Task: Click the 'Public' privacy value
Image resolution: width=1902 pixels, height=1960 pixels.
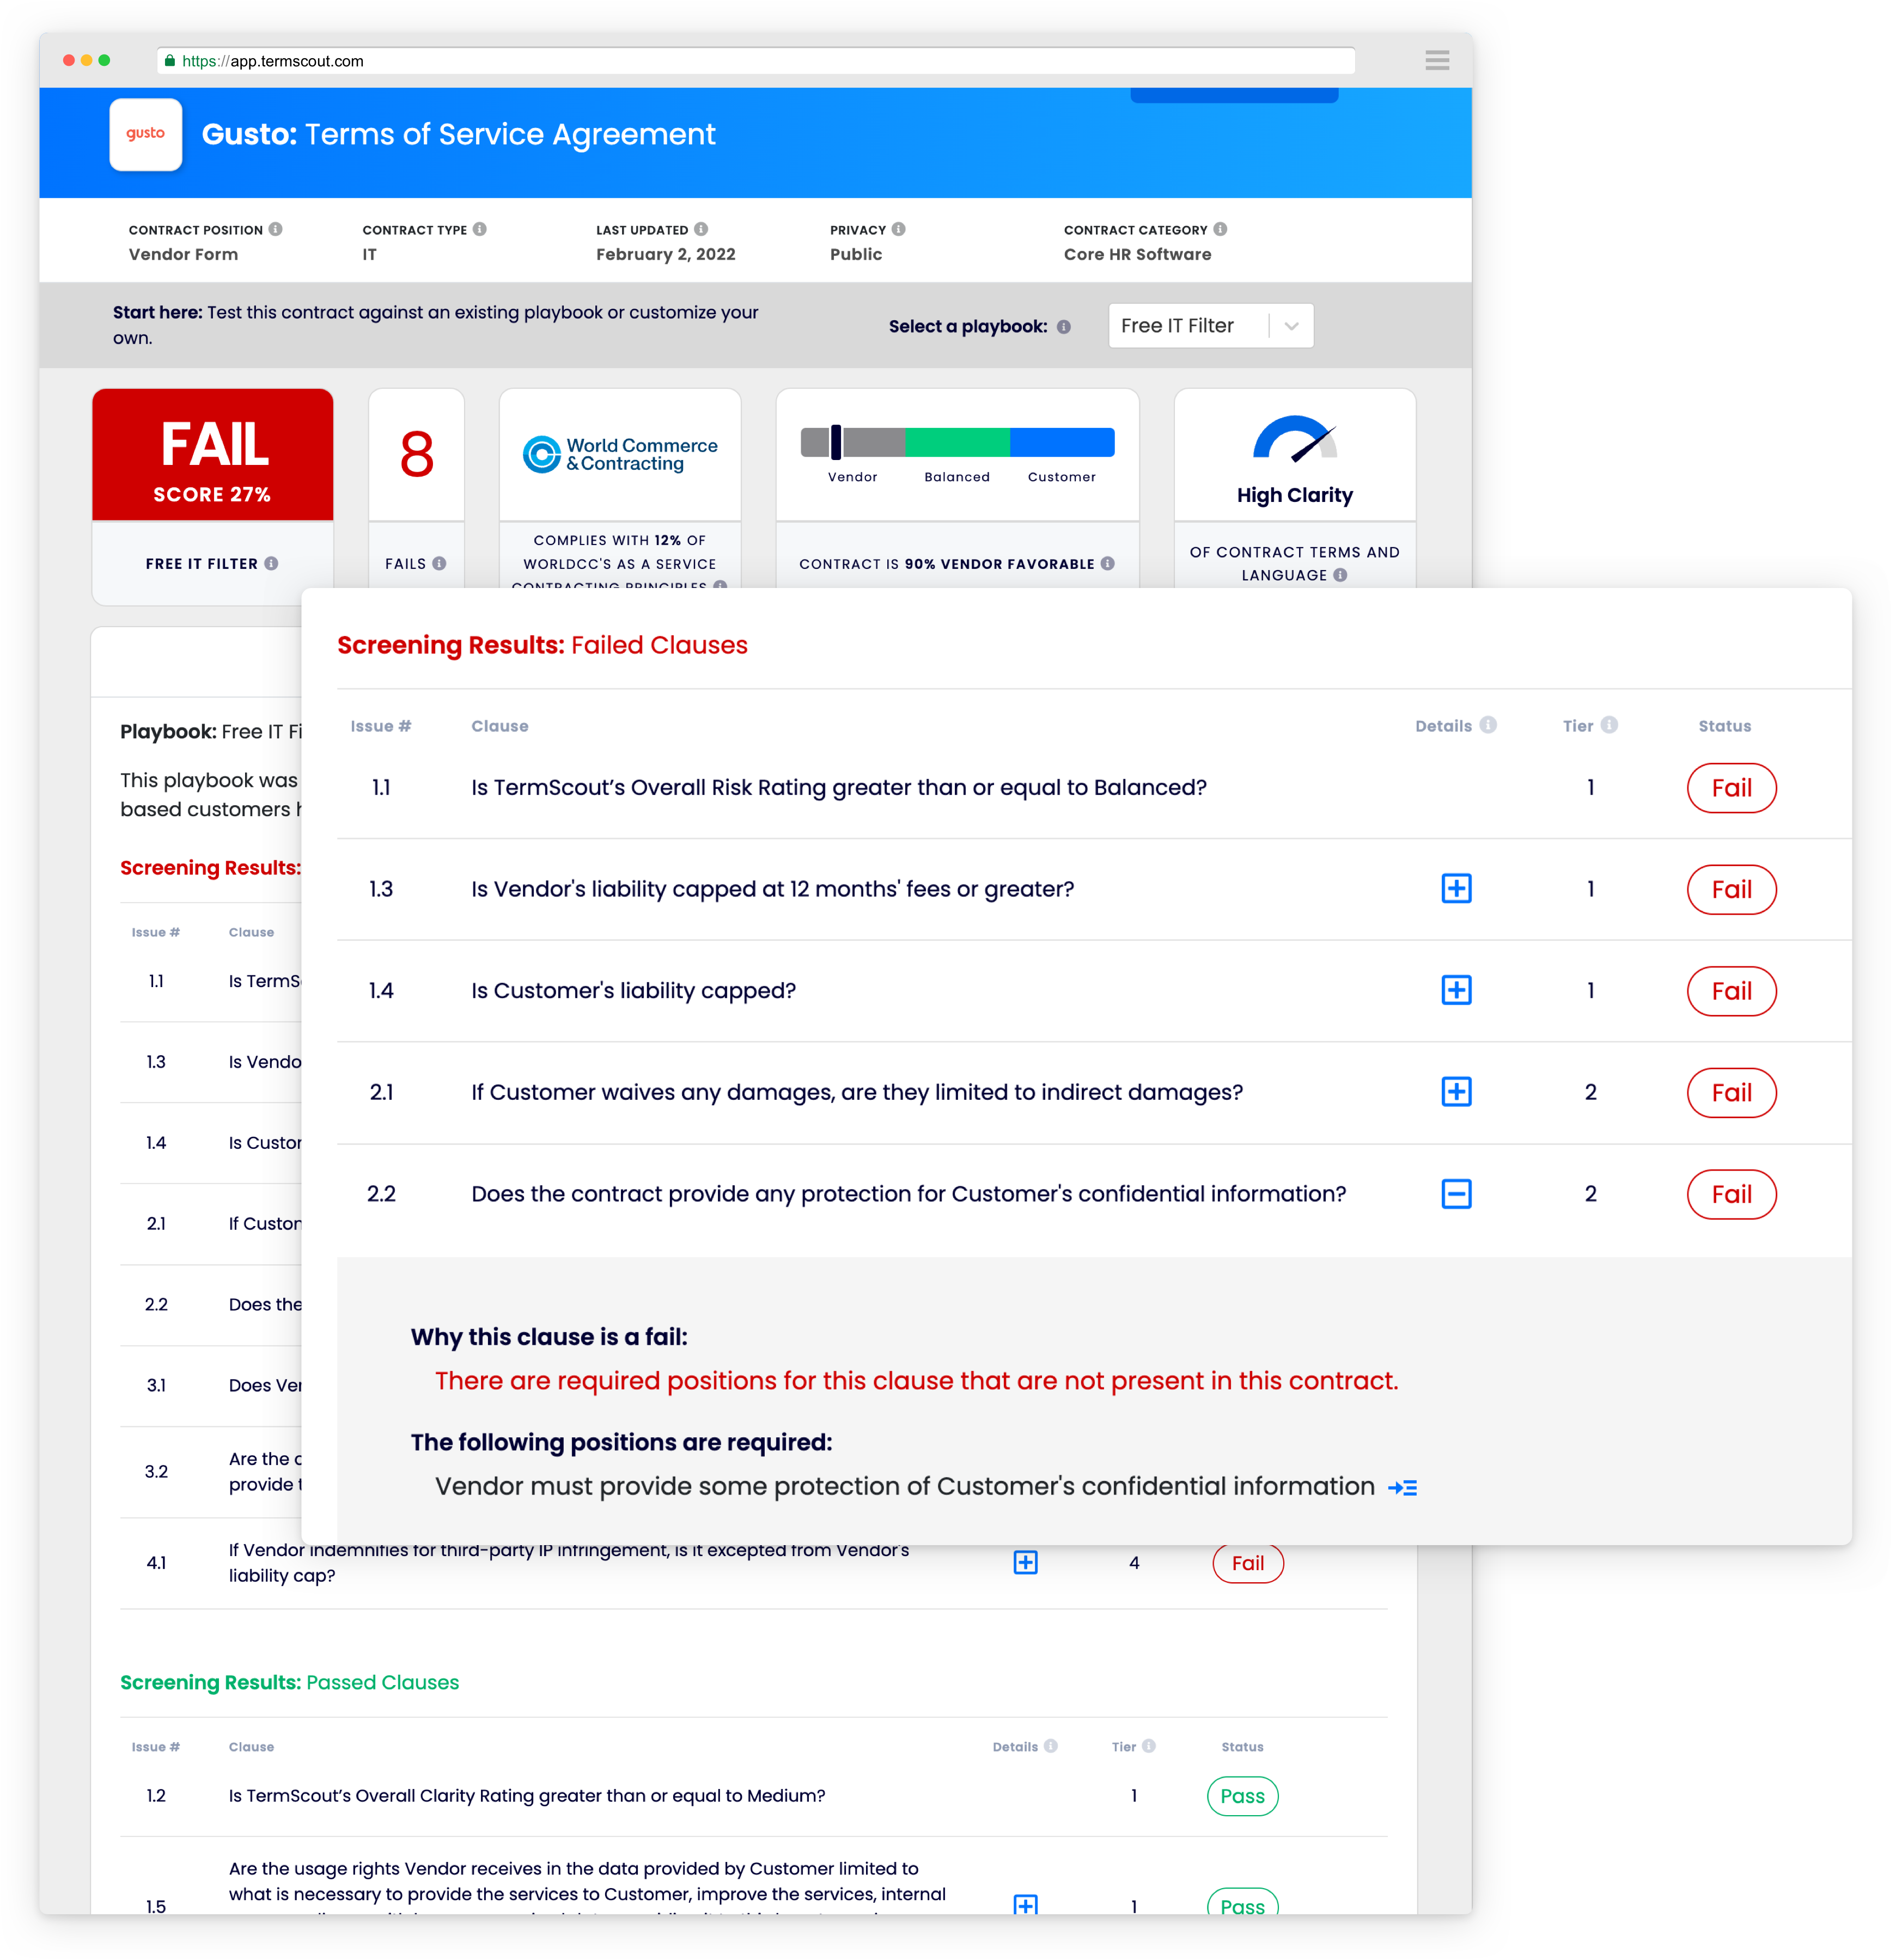Action: pyautogui.click(x=856, y=254)
